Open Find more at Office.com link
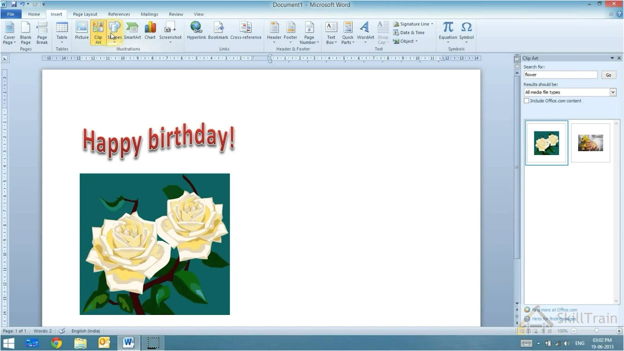 [x=554, y=310]
